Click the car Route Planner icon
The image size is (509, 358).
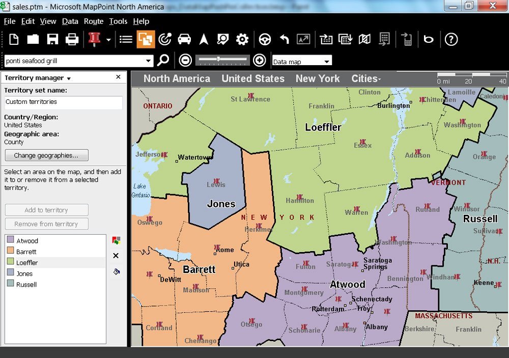pos(184,39)
